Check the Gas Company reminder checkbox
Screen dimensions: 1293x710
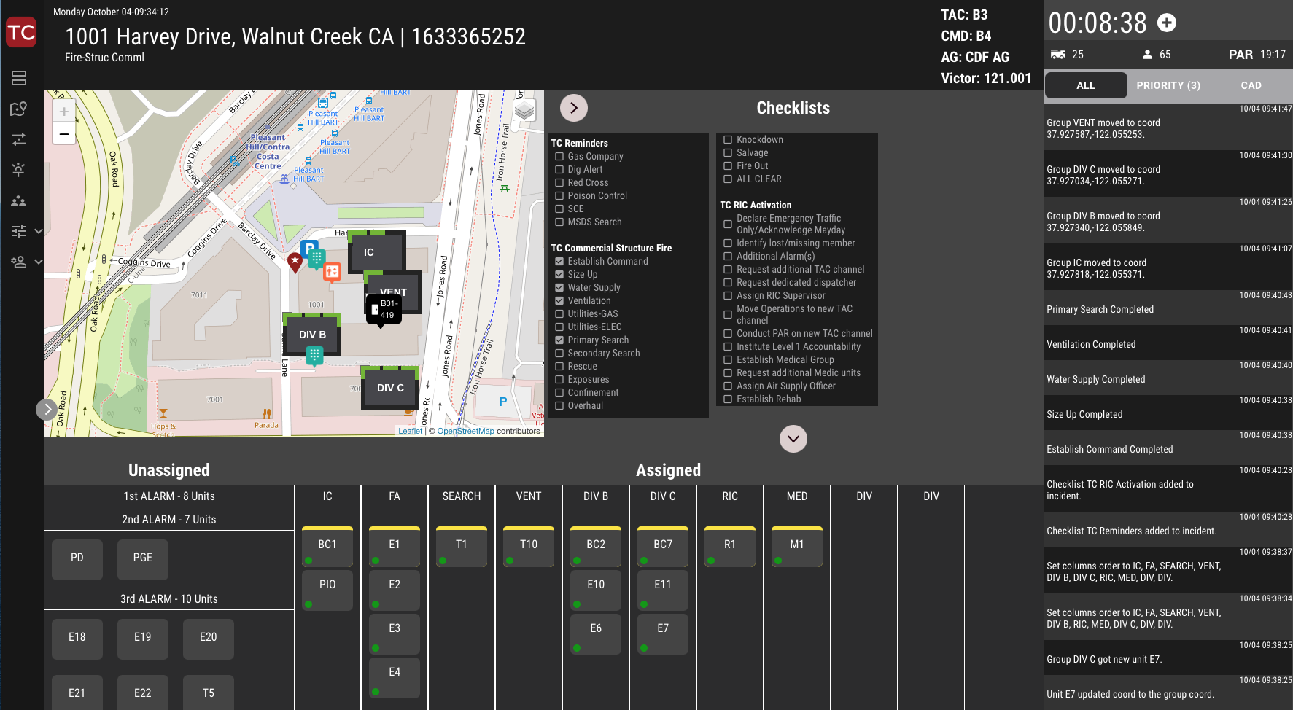pyautogui.click(x=559, y=156)
